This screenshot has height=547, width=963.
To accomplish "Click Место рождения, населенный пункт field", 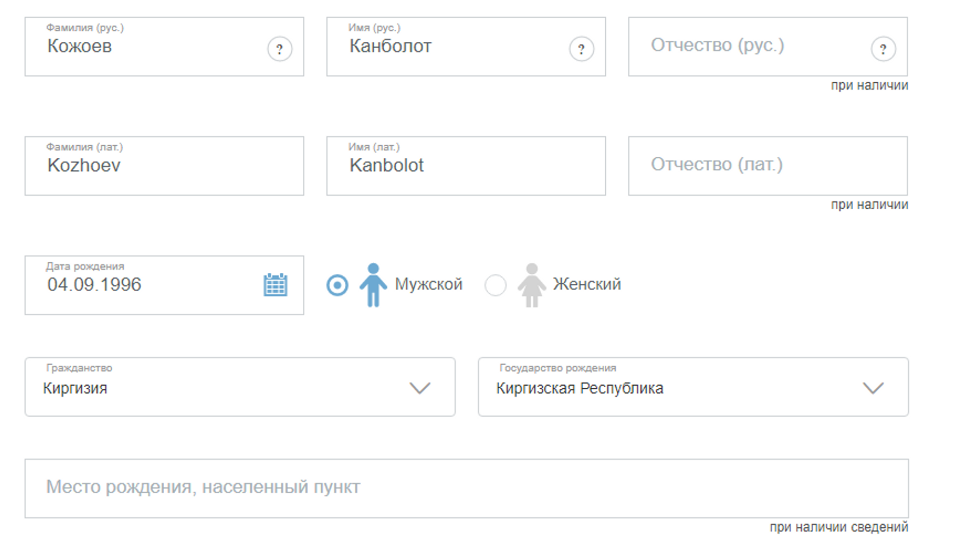I will click(466, 488).
